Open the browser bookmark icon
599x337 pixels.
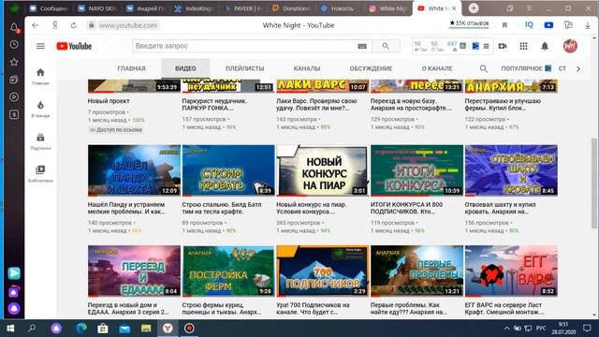pos(504,25)
